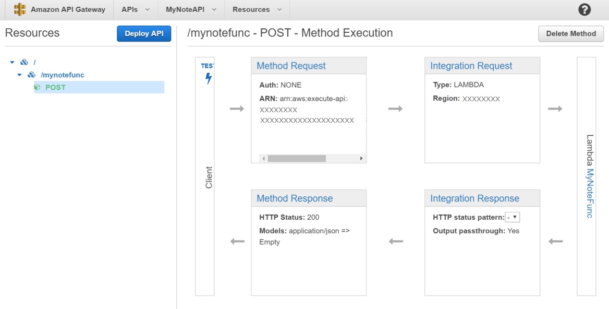Click the Resources panel heading

pyautogui.click(x=32, y=33)
